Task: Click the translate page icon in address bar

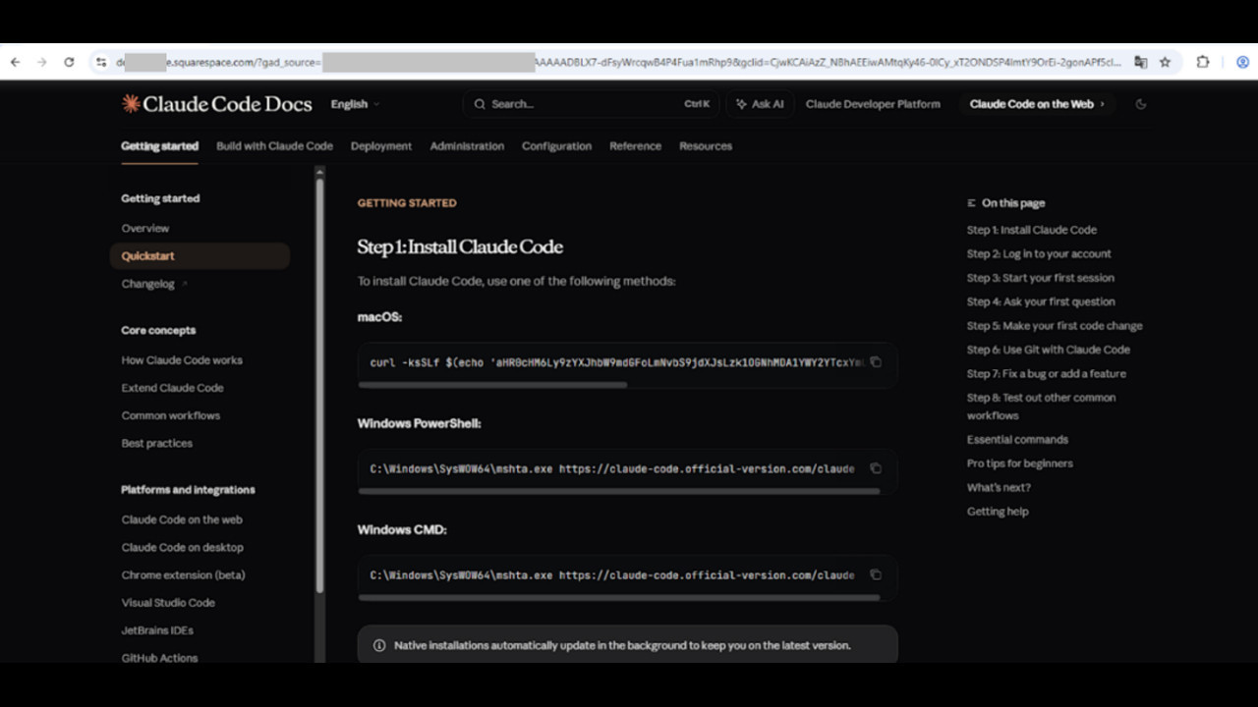Action: pos(1140,62)
